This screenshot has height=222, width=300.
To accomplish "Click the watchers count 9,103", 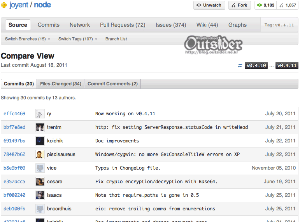I will click(x=265, y=5).
